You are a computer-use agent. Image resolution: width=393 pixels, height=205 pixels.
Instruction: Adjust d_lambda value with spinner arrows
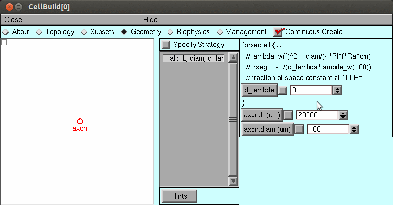[337, 90]
